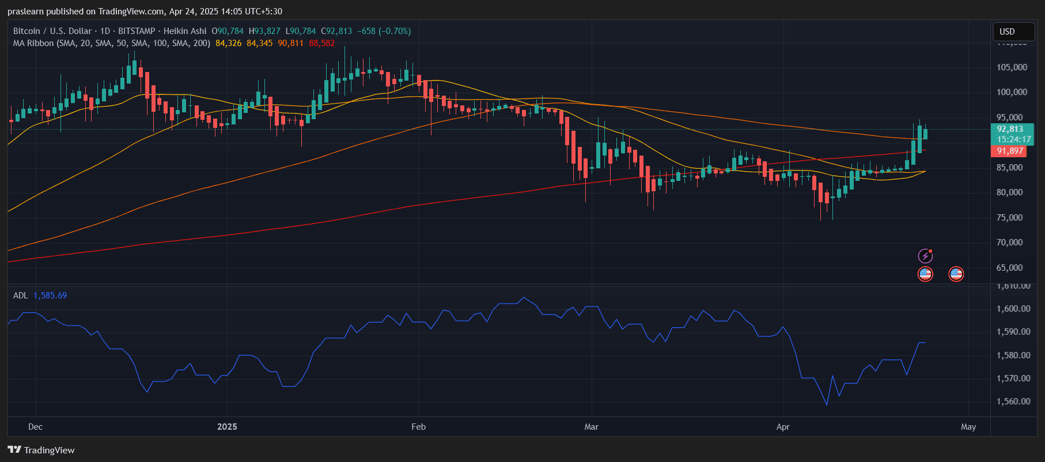The height and width of the screenshot is (462, 1045).
Task: Click the open price O90,784
Action: tap(228, 31)
